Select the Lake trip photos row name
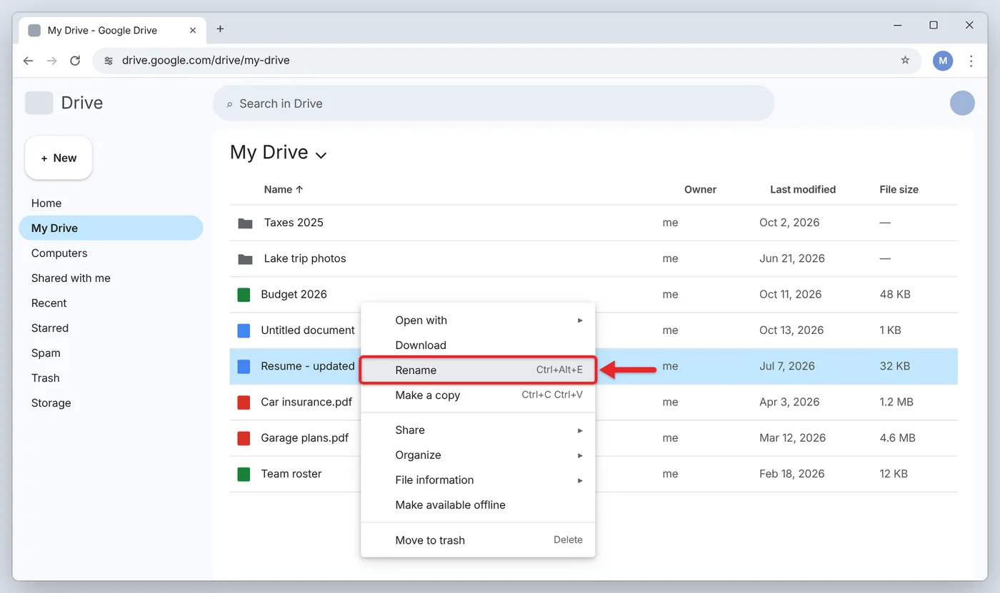 coord(305,258)
